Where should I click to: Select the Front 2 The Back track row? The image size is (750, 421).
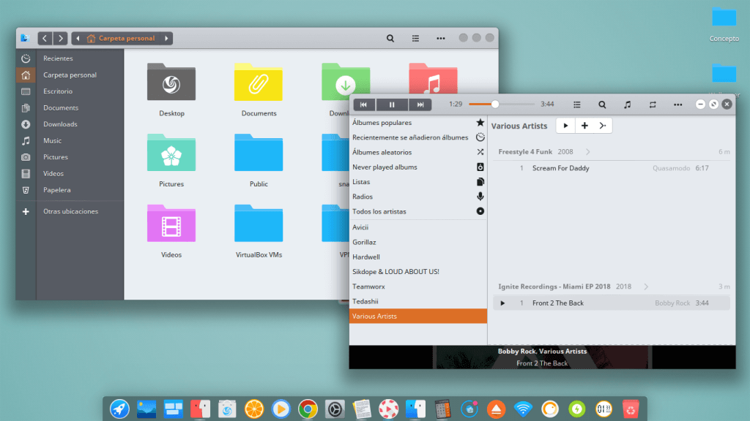pos(612,303)
